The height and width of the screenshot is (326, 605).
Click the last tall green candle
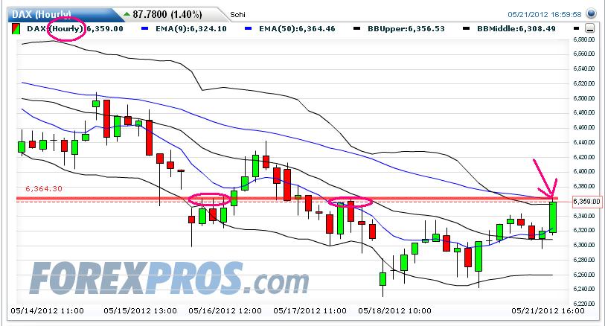(x=552, y=217)
